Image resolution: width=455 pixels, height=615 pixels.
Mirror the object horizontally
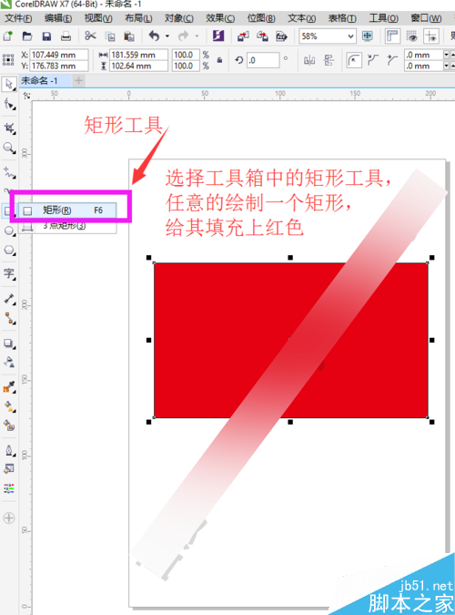[309, 60]
